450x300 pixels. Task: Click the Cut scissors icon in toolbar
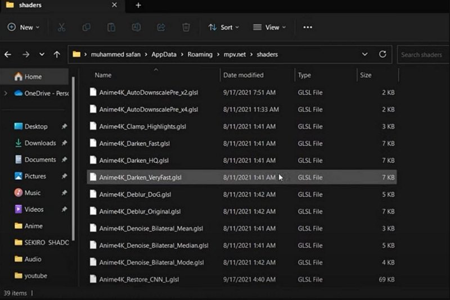coord(61,27)
